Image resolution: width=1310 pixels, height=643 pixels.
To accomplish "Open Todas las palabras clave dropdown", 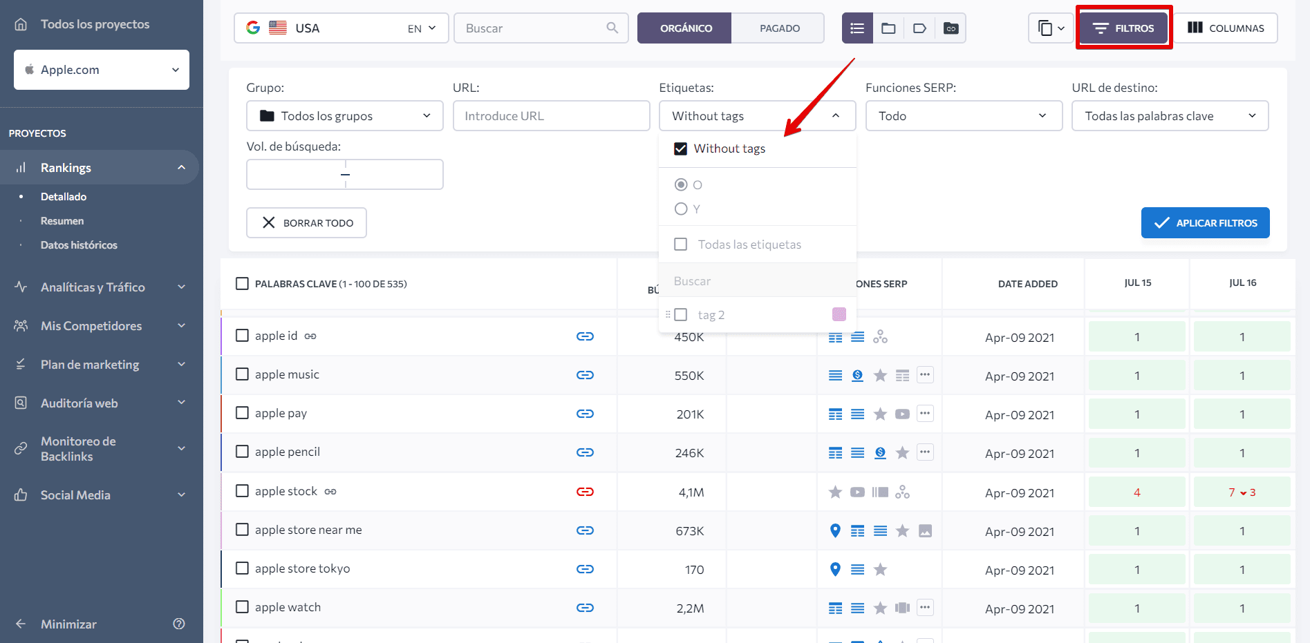I will 1170,116.
